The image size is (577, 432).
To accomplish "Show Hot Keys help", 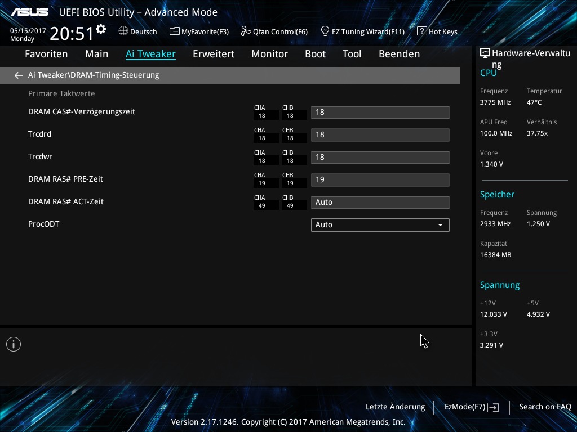I will tap(437, 31).
